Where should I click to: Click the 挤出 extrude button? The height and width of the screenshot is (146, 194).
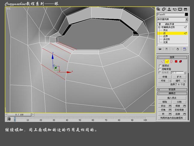coord(163,106)
